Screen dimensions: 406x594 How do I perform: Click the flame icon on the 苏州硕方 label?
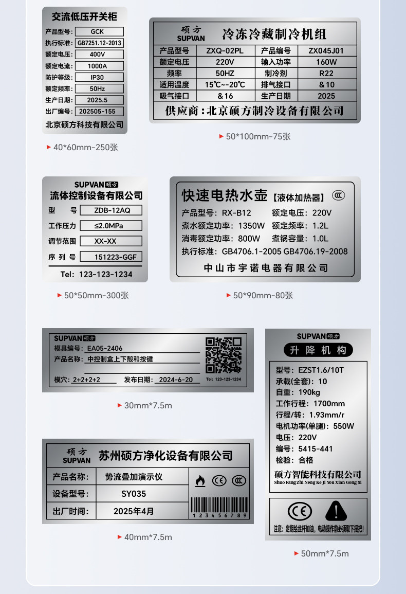click(200, 481)
